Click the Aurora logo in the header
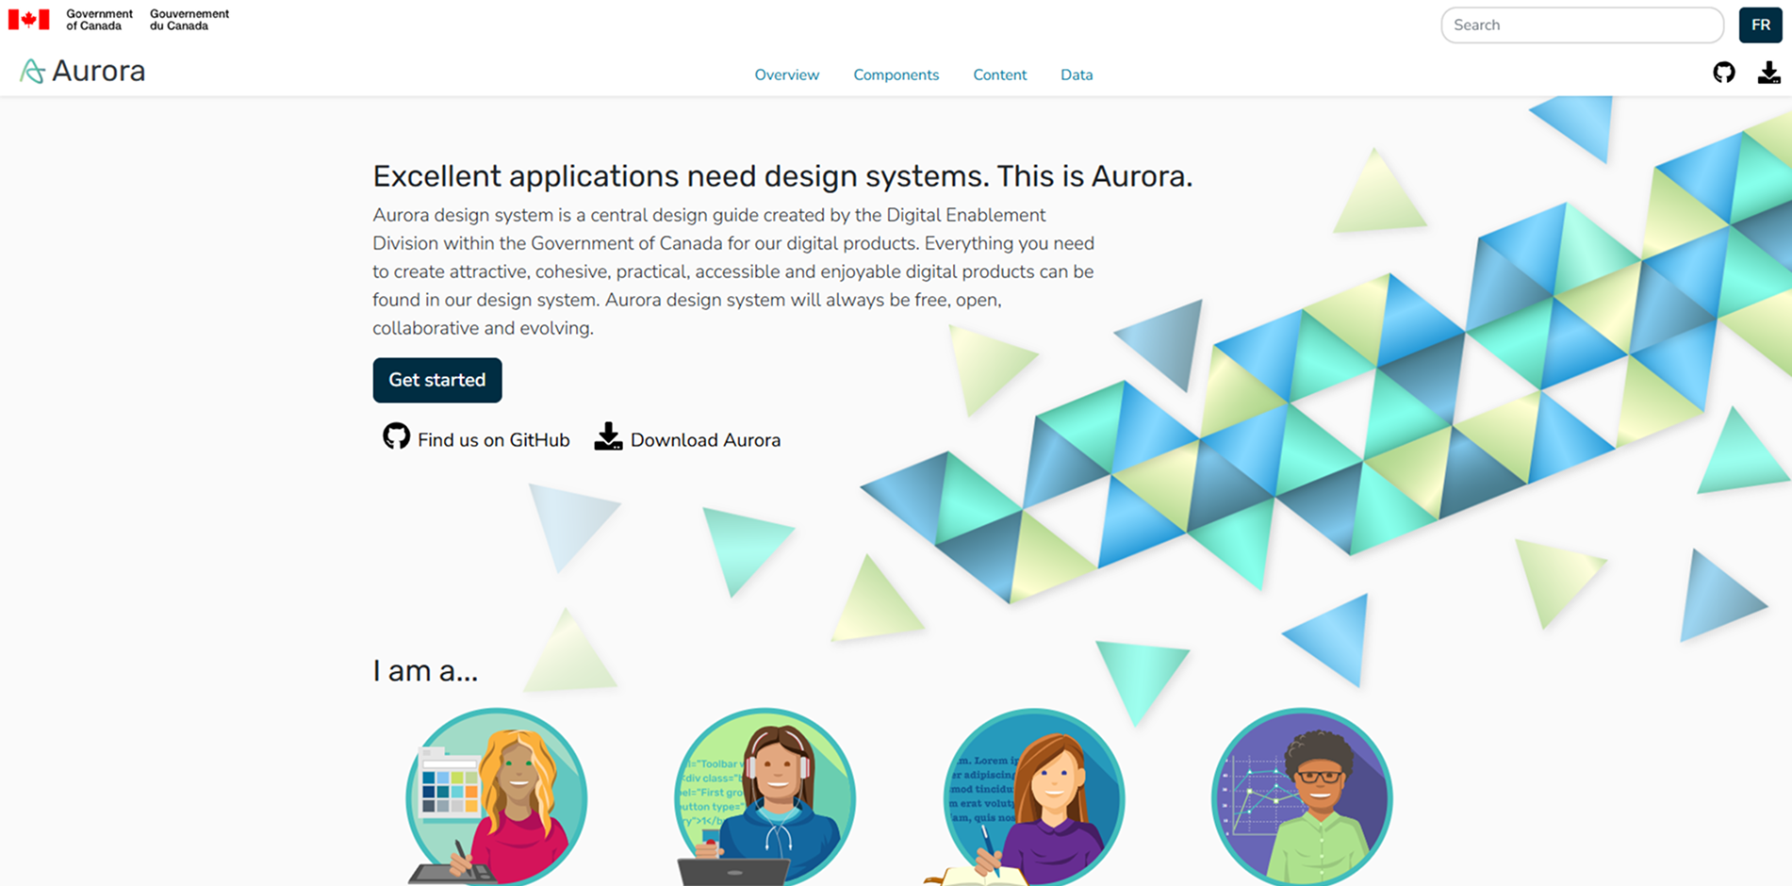This screenshot has height=886, width=1792. pos(83,71)
